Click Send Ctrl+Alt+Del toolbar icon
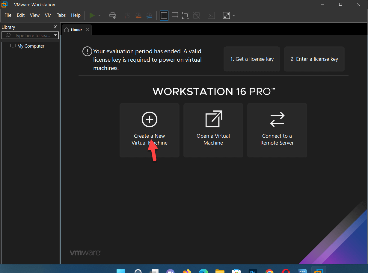The image size is (368, 273). point(113,16)
